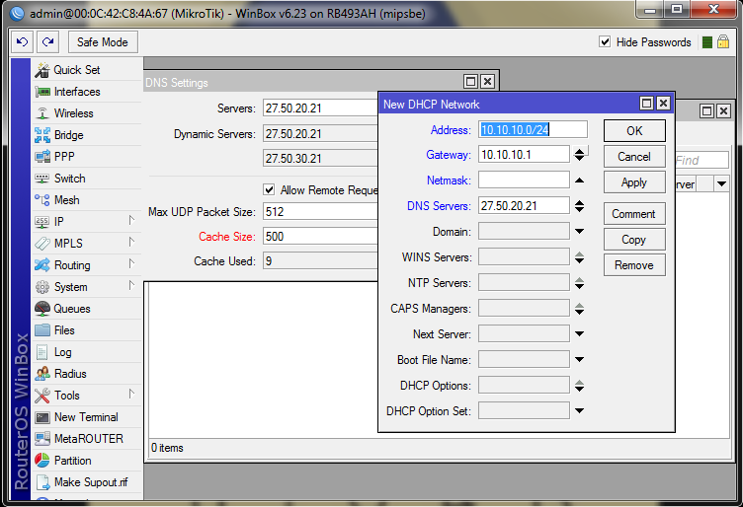Click the Mesh menu icon

[42, 200]
